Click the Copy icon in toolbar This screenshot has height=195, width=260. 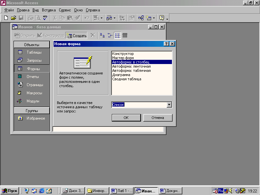pyautogui.click(x=62, y=18)
